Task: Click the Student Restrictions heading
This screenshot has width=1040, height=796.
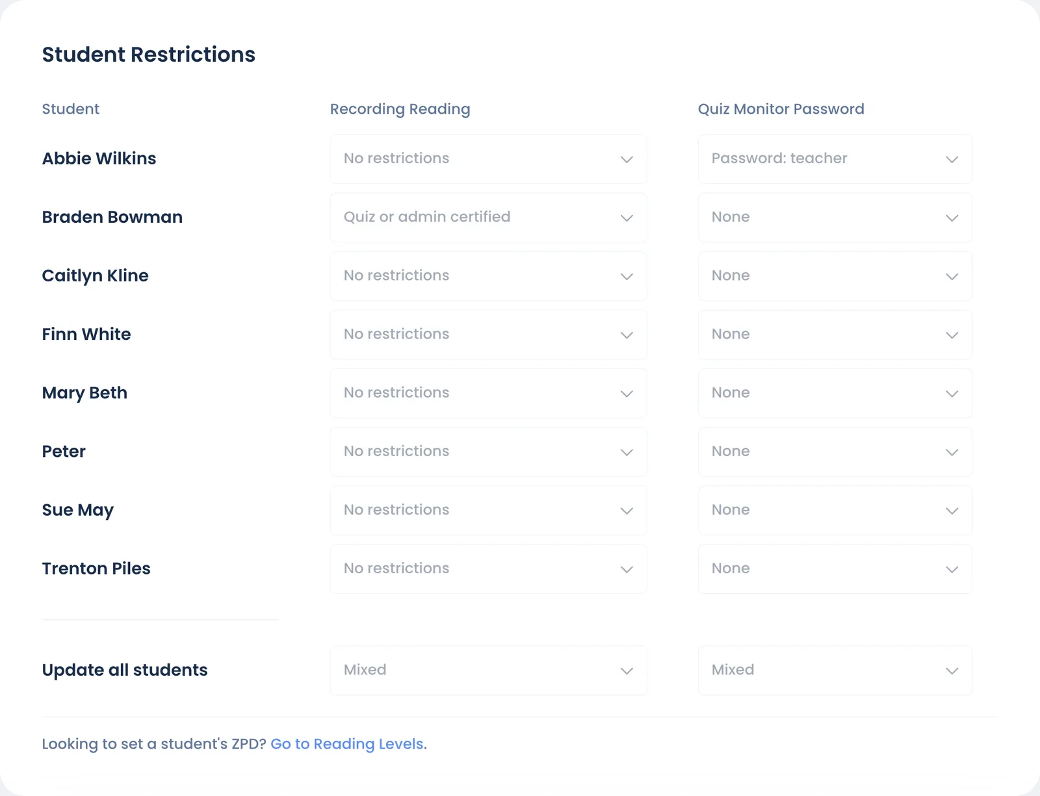Action: (x=149, y=55)
